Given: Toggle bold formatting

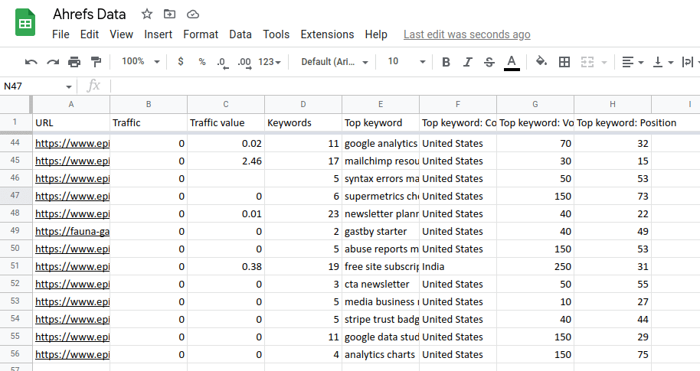Looking at the screenshot, I should (446, 62).
